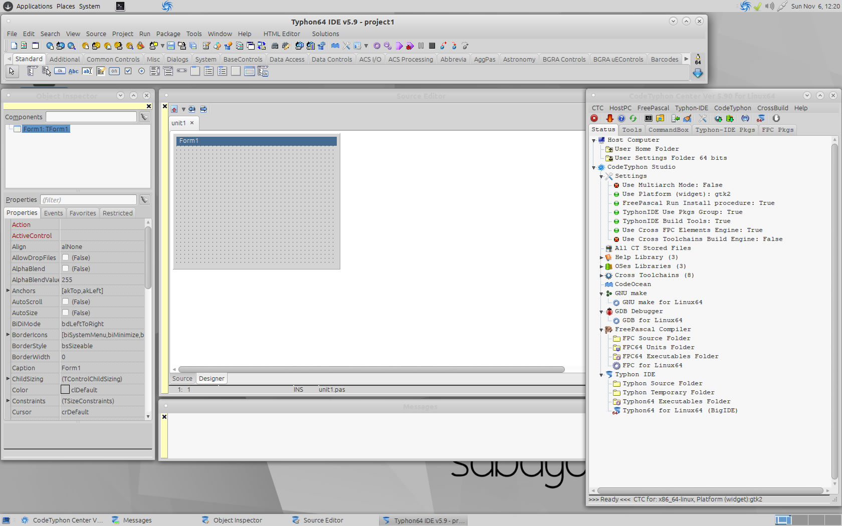Click the red Close icon in the CodeTyphon Center toolbar
This screenshot has height=526, width=842.
pyautogui.click(x=594, y=118)
